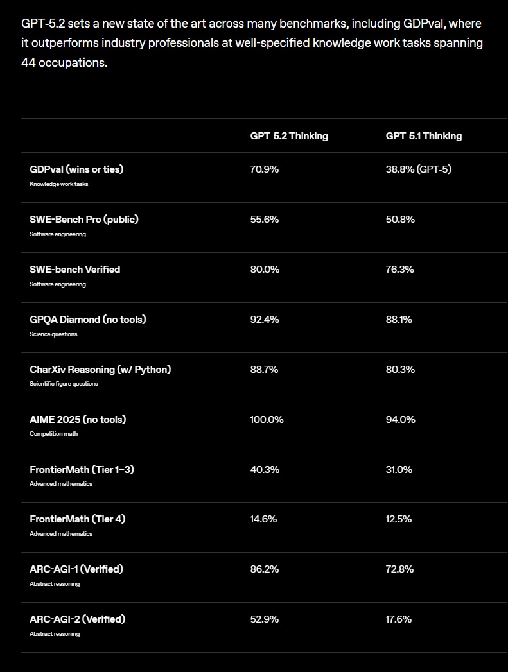Click CharXiv Reasoning (w/ Python) label
This screenshot has width=508, height=672.
pos(100,370)
